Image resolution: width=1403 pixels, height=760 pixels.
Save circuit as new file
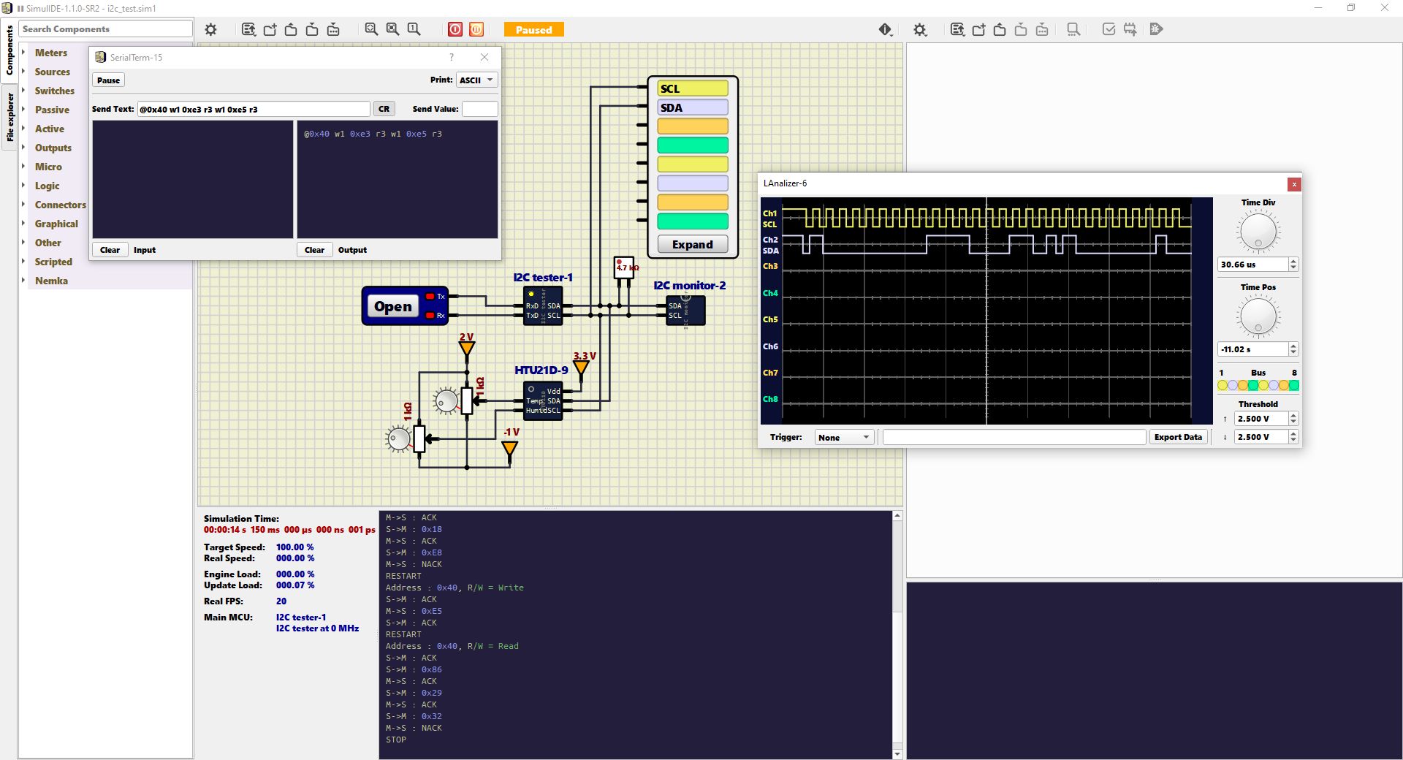tap(333, 29)
